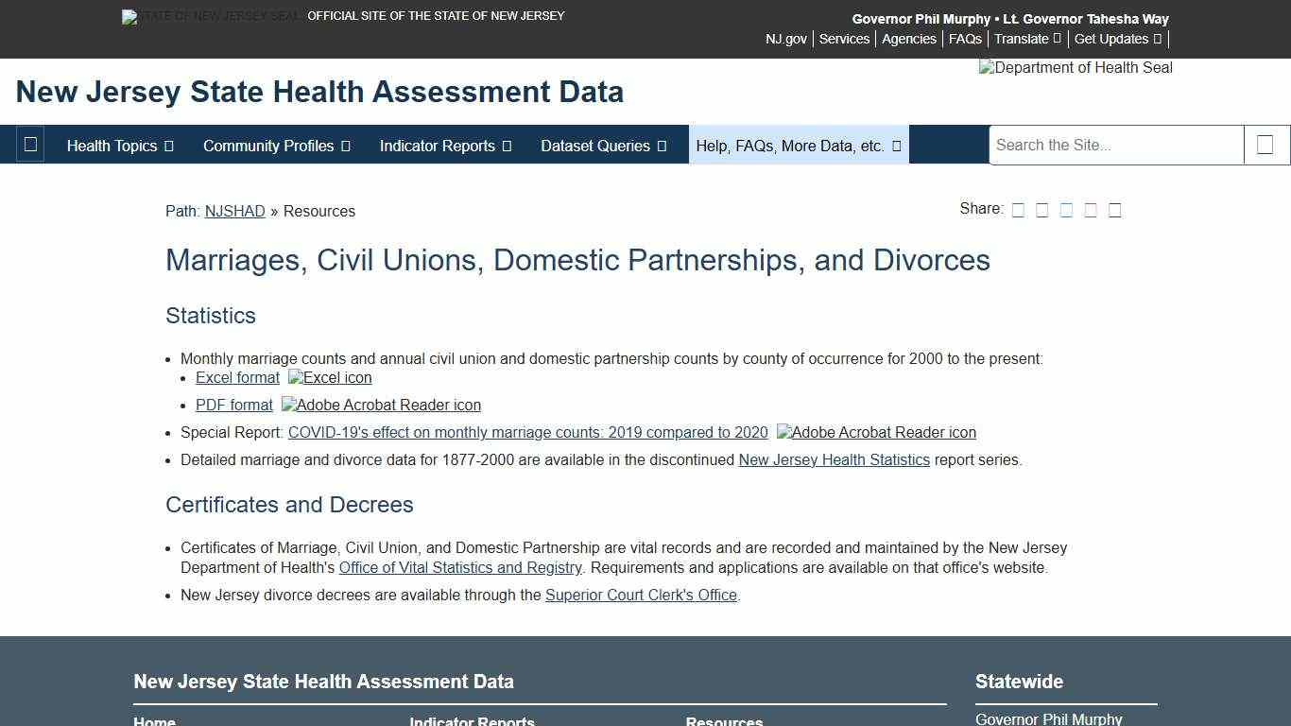Expand the Community Profiles dropdown
1291x726 pixels.
[276, 146]
